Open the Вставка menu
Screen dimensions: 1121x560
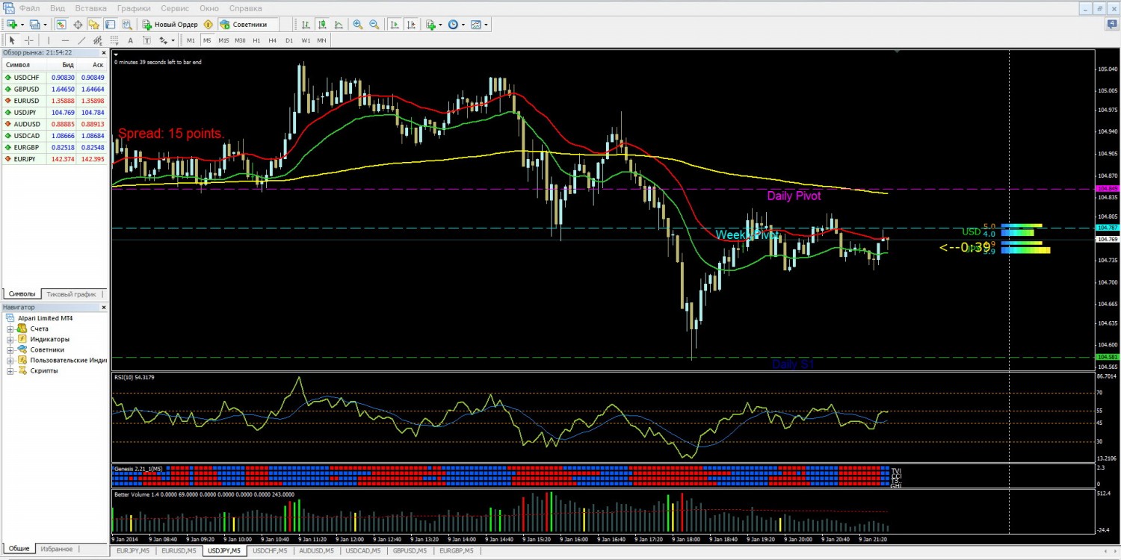click(x=91, y=8)
